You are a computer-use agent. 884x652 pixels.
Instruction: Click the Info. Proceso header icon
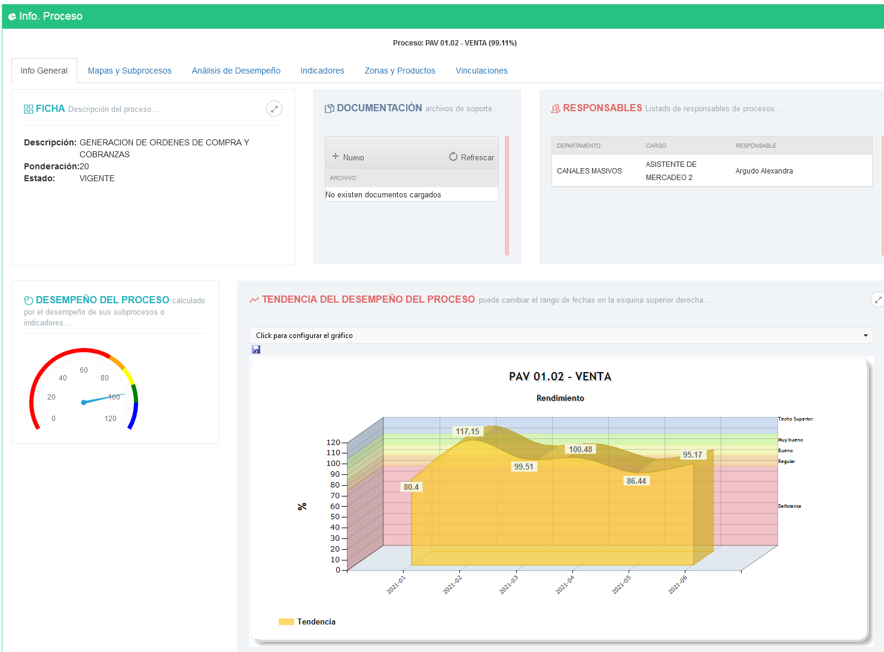(12, 17)
